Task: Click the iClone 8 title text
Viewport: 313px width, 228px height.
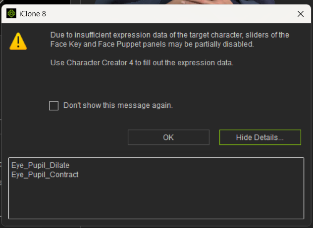Action: pos(33,14)
